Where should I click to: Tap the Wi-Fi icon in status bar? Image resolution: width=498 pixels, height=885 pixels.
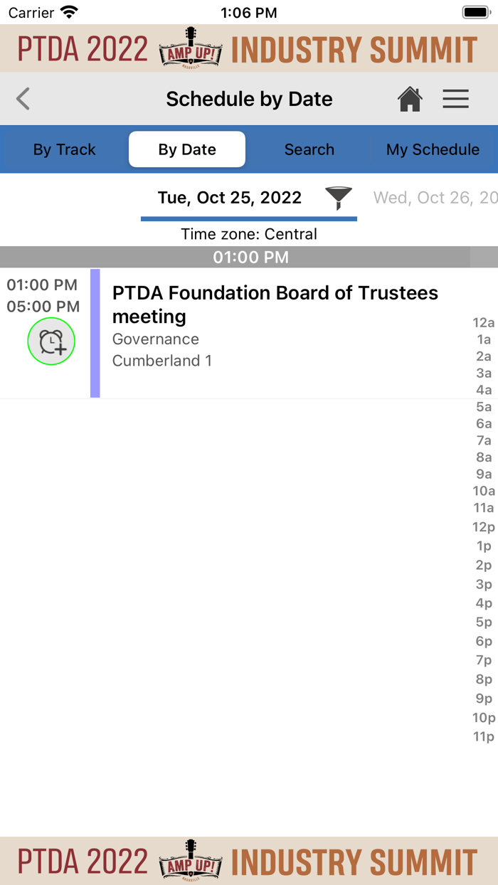click(68, 11)
